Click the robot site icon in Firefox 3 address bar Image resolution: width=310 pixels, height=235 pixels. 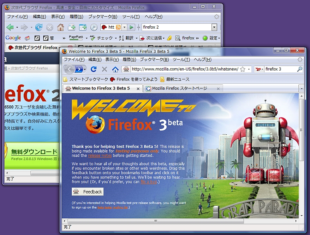pos(126,69)
